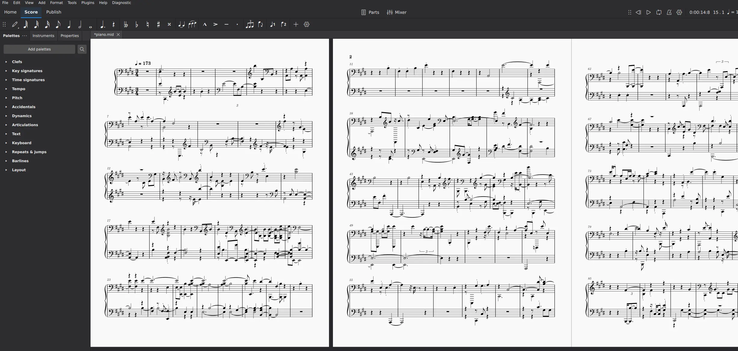The height and width of the screenshot is (351, 738).
Task: Click the Parts button to open Parts
Action: pyautogui.click(x=371, y=12)
